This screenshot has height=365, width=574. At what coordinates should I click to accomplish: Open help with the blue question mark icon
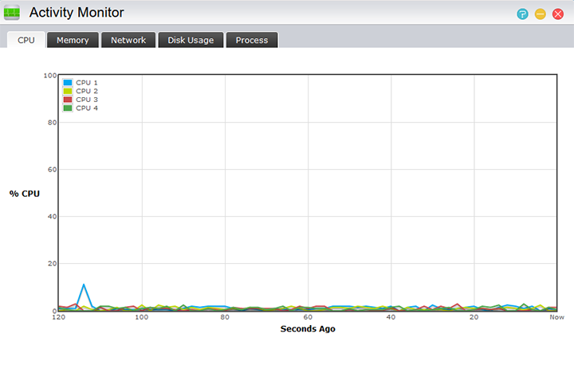click(x=522, y=14)
